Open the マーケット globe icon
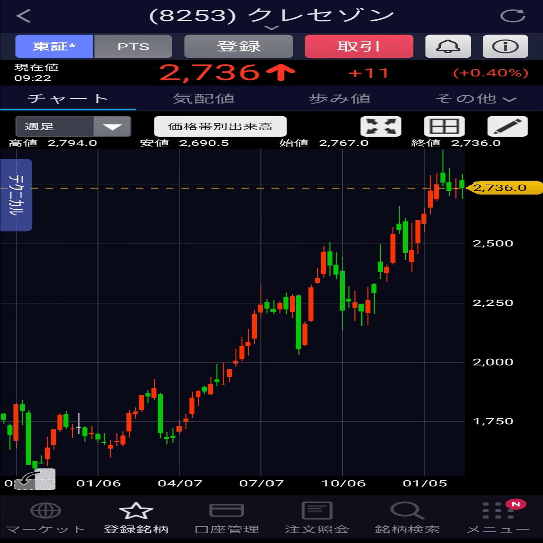Viewport: 543px width, 543px height. 45,518
